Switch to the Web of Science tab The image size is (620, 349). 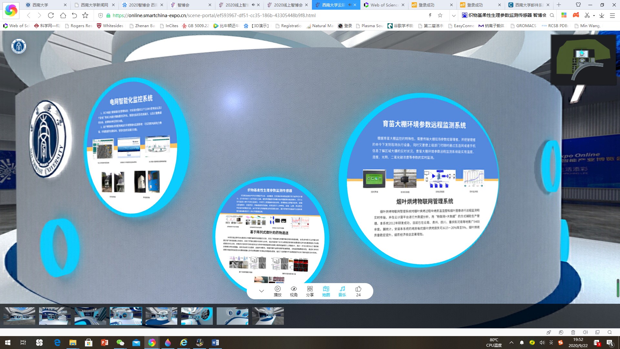coord(384,5)
